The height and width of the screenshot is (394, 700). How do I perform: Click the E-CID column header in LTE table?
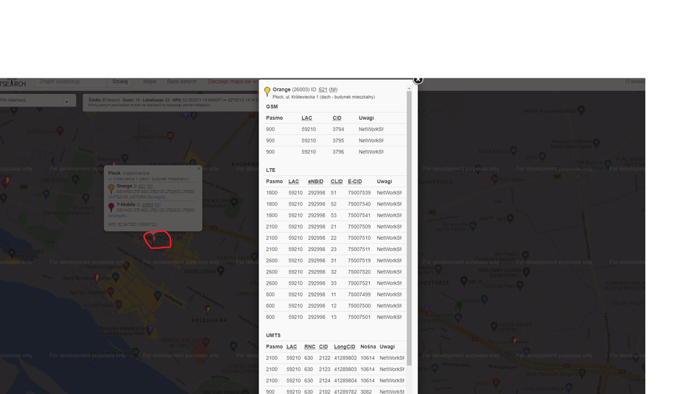(x=355, y=182)
